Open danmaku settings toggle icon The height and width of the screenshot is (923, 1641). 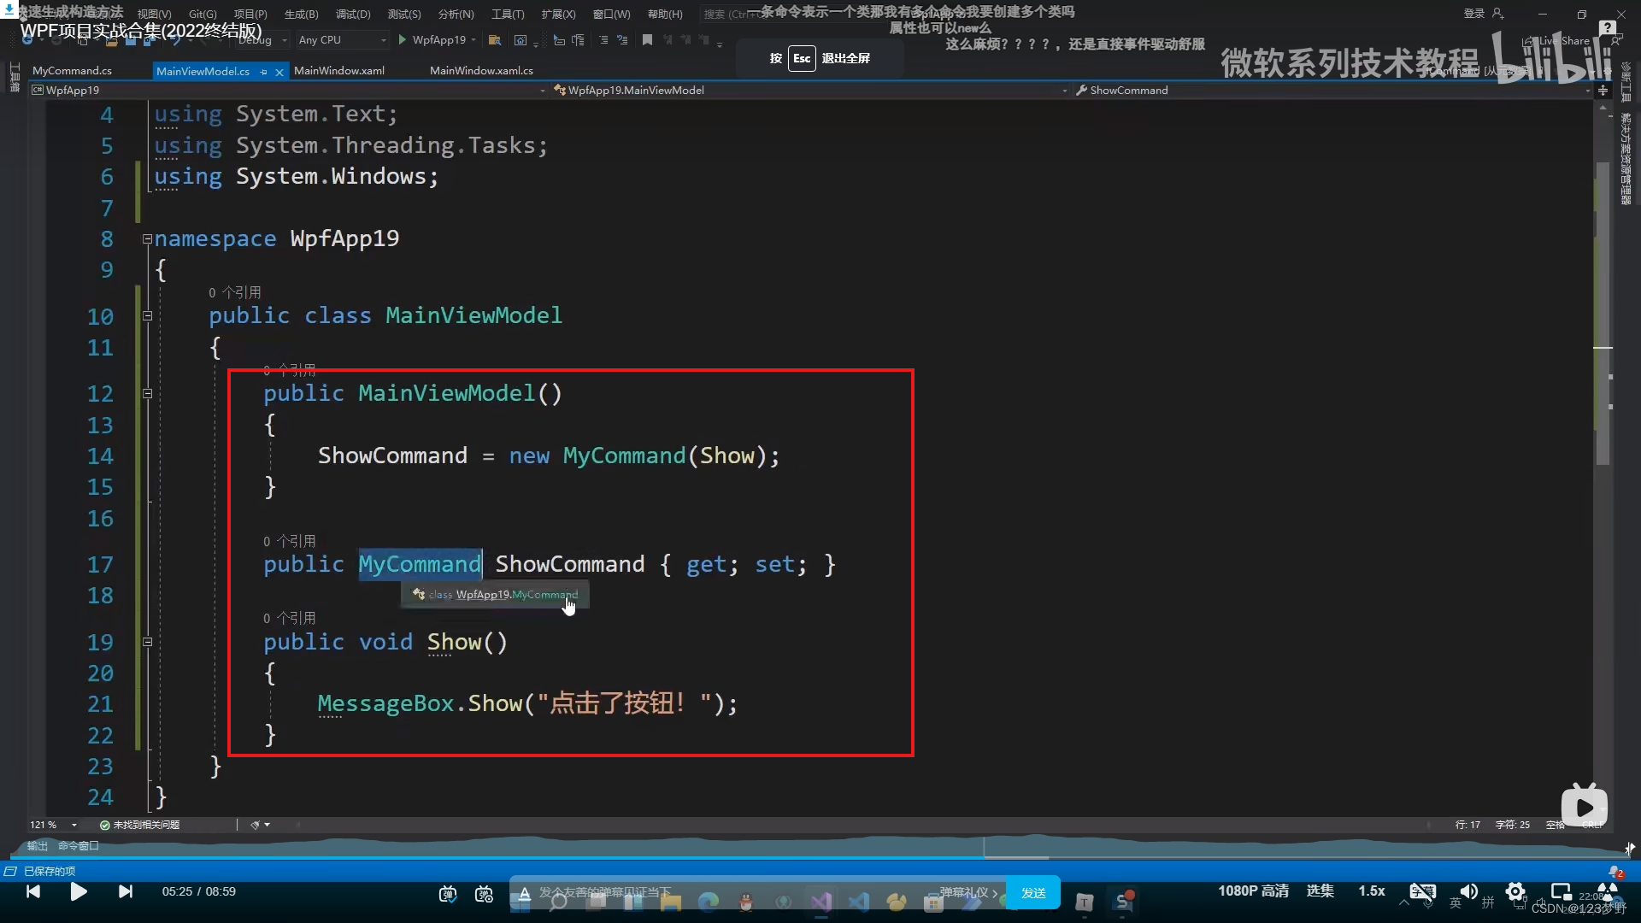click(485, 894)
